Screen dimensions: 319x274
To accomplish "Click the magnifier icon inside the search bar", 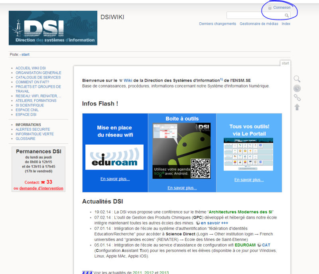I will pos(287,15).
